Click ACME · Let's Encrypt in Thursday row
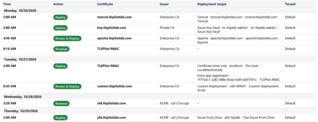Viewport: 318px width, 122px height. pos(174,117)
